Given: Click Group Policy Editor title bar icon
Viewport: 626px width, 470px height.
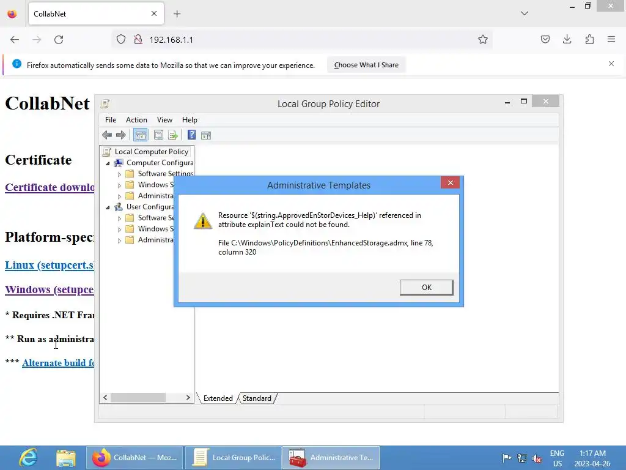Looking at the screenshot, I should pos(105,103).
